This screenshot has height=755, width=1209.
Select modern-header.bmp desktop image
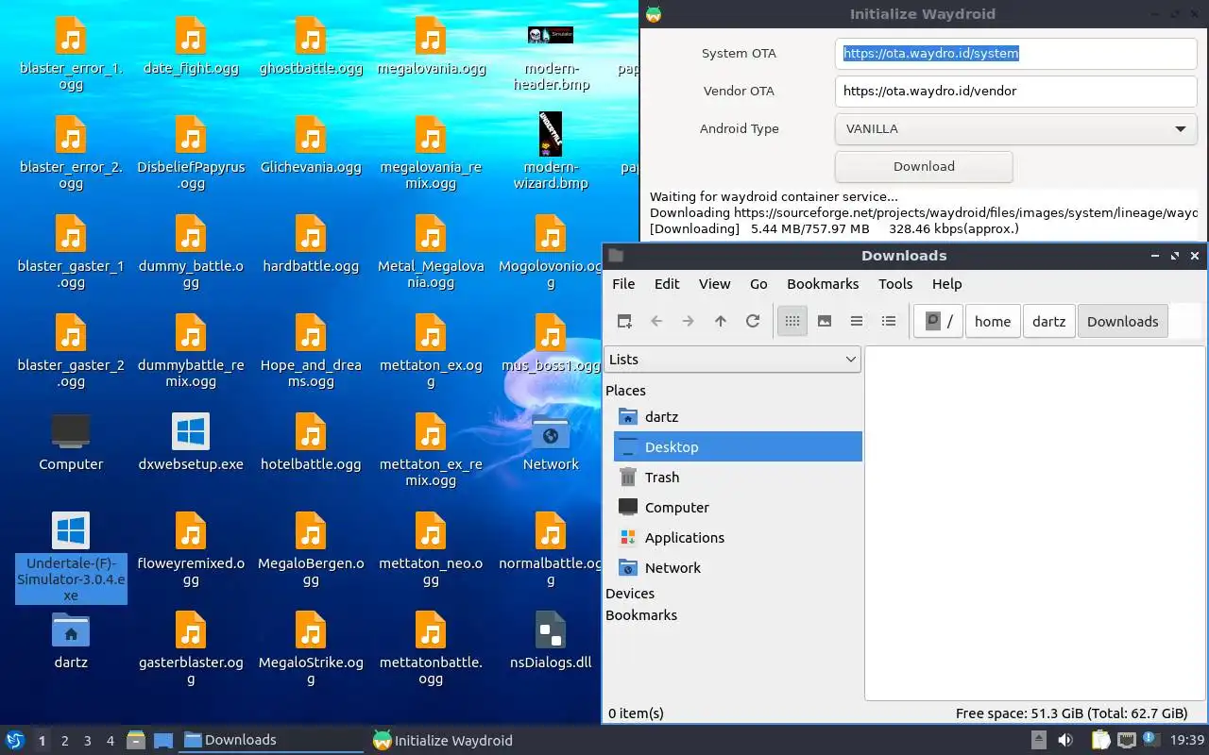click(x=551, y=55)
